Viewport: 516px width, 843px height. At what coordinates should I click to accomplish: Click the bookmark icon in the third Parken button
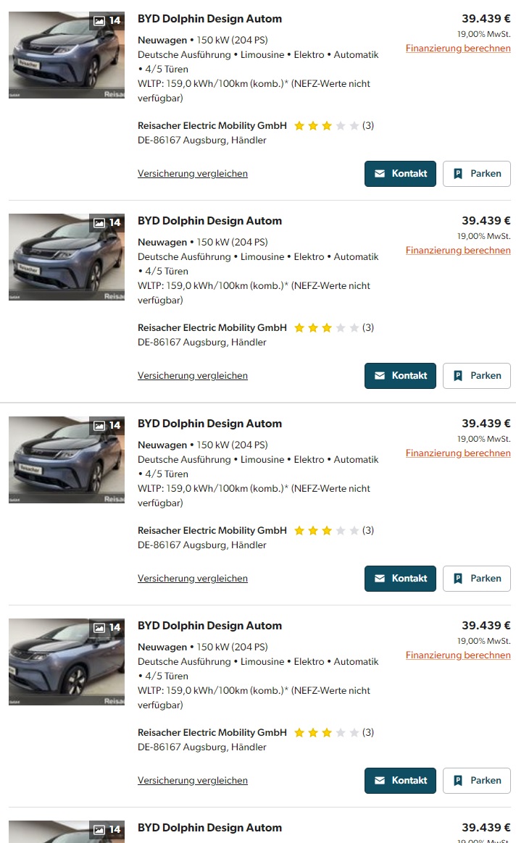(459, 578)
